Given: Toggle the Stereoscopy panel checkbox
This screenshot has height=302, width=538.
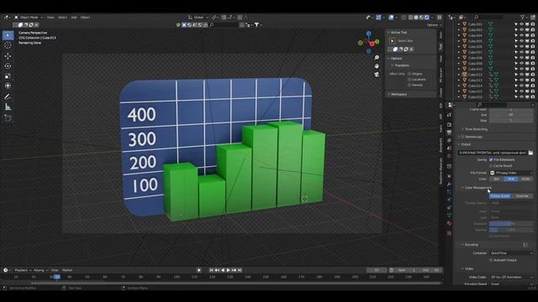Looking at the screenshot, I should click(463, 137).
